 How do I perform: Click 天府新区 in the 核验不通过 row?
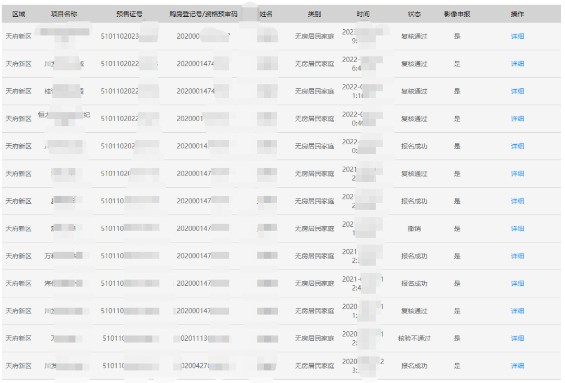point(19,339)
